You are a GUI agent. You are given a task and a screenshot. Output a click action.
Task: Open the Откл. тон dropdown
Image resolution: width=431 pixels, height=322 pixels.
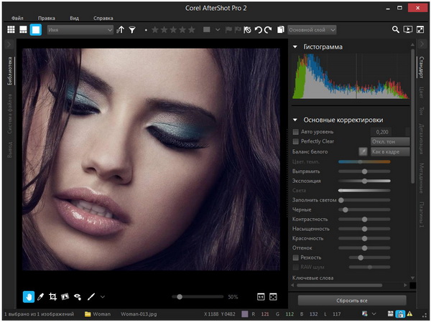coord(390,142)
